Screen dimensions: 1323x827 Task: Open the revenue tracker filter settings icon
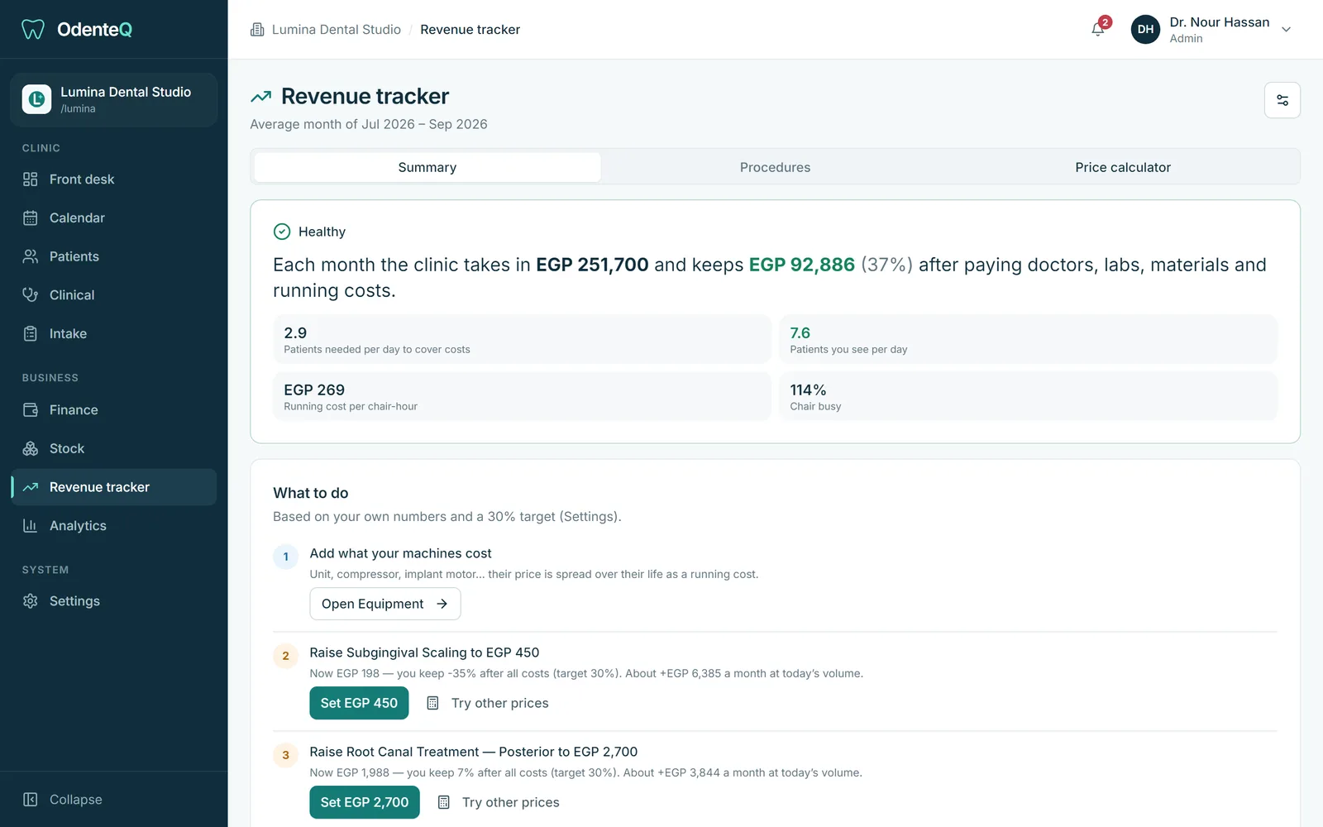click(1282, 100)
